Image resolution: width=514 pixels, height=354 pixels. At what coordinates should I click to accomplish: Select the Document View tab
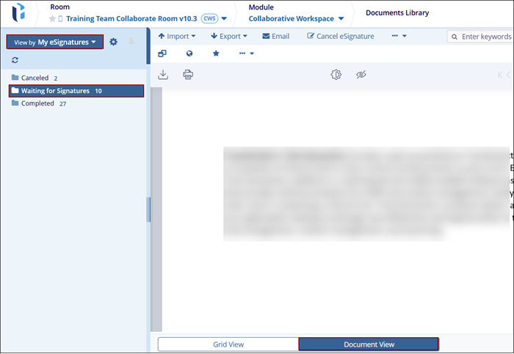[369, 344]
